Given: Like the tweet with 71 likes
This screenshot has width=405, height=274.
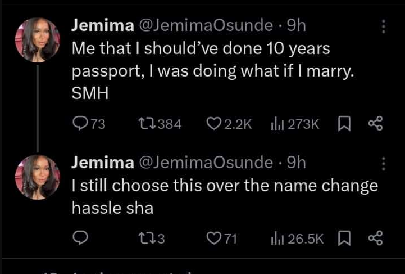Looking at the screenshot, I should (x=214, y=239).
